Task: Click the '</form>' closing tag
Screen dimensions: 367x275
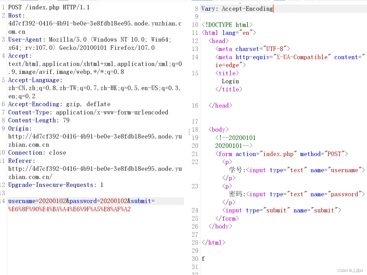Action: [x=227, y=219]
